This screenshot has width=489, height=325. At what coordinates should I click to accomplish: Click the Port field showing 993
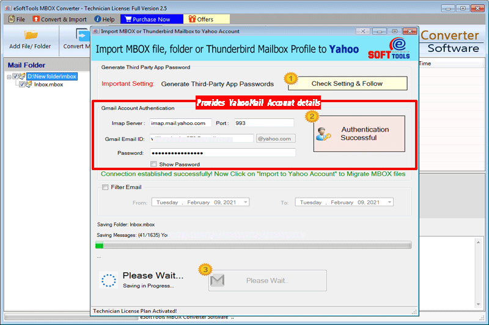(x=264, y=123)
